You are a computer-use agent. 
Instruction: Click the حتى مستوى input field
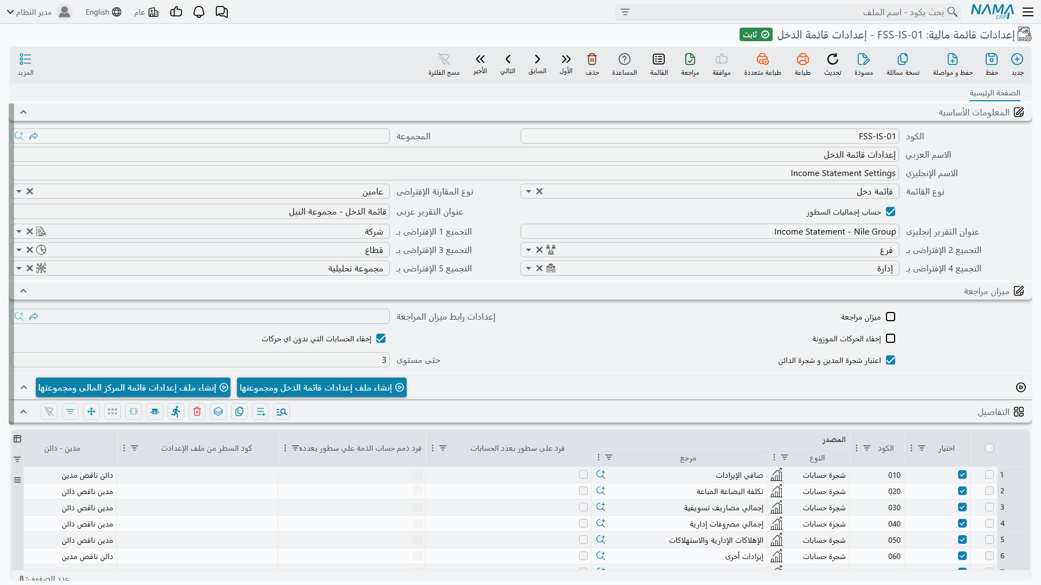(201, 360)
